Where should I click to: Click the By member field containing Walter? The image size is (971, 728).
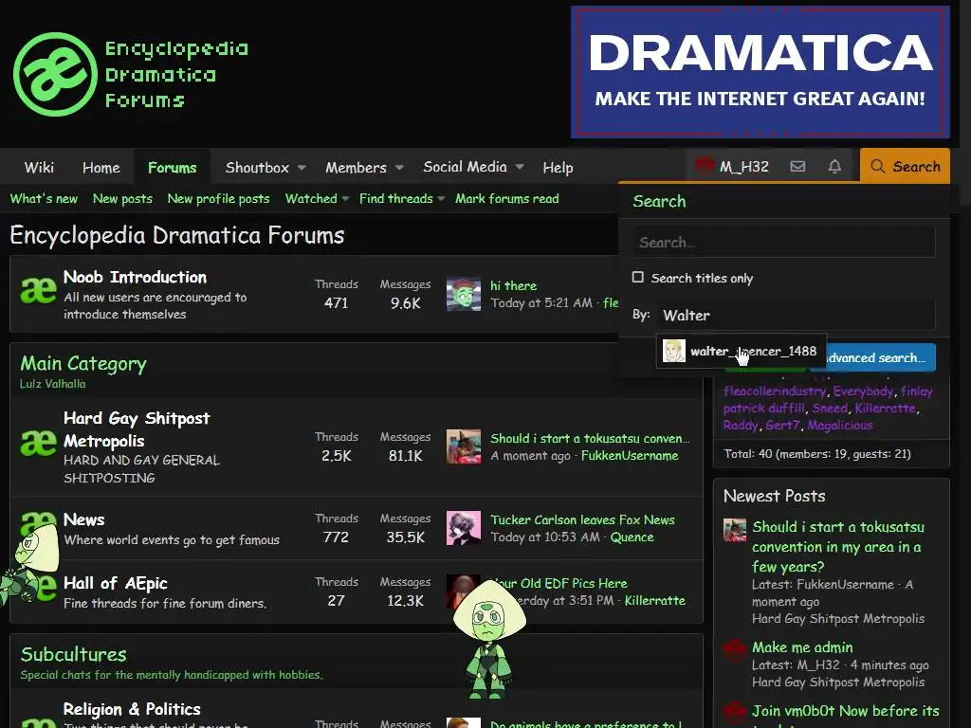click(x=797, y=315)
